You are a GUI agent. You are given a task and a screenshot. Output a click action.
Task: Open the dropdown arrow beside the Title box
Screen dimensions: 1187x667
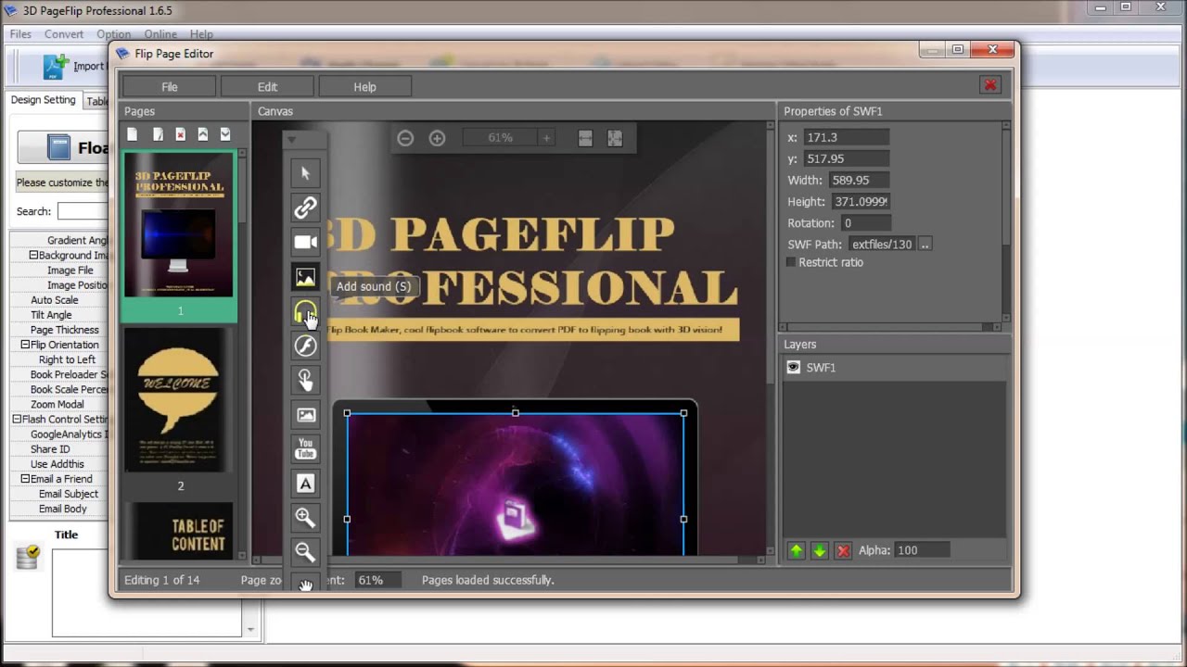pos(249,630)
